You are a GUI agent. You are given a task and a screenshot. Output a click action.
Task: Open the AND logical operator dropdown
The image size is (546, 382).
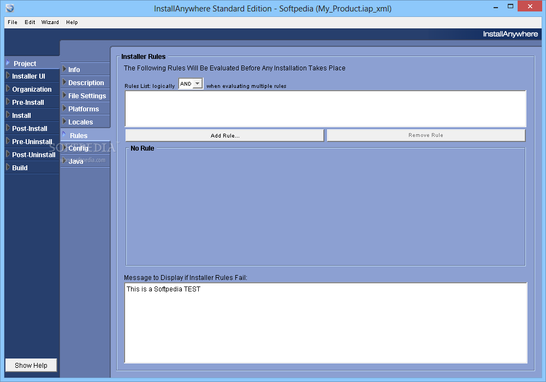pyautogui.click(x=191, y=84)
